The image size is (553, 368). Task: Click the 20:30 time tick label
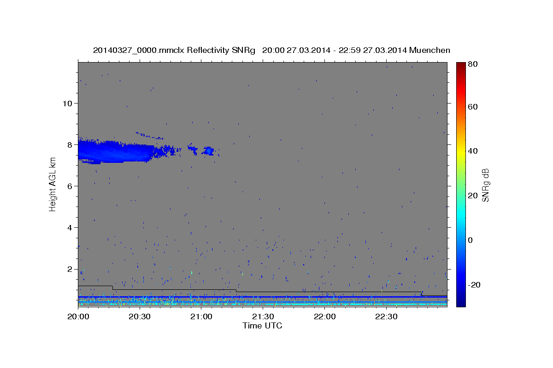pos(140,317)
